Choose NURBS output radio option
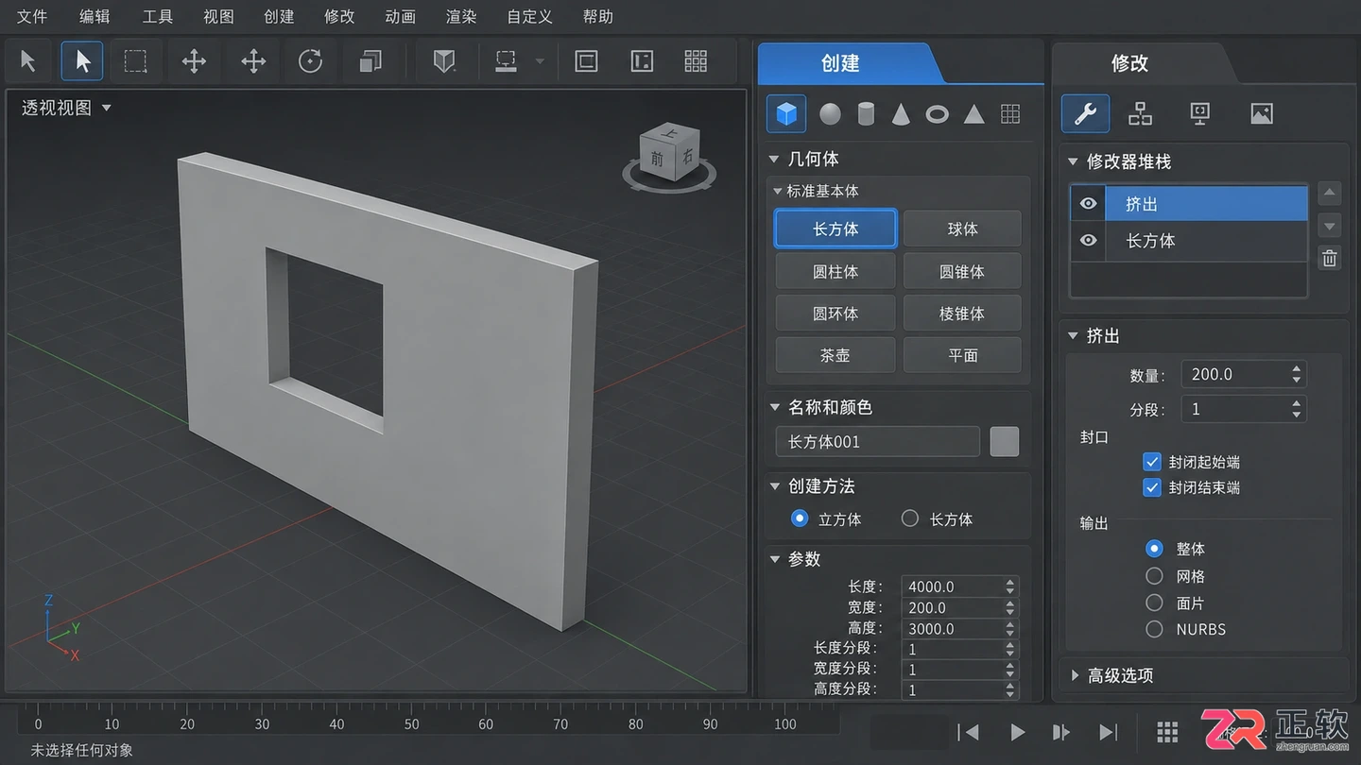Image resolution: width=1361 pixels, height=765 pixels. (1154, 629)
